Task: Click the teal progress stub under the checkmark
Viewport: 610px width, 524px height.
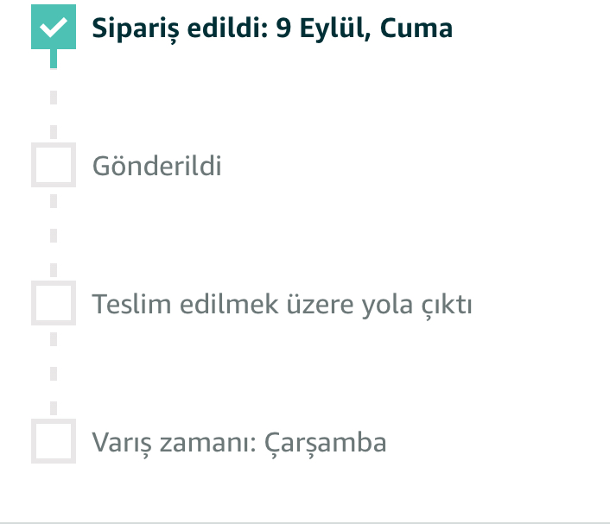Action: click(x=54, y=59)
